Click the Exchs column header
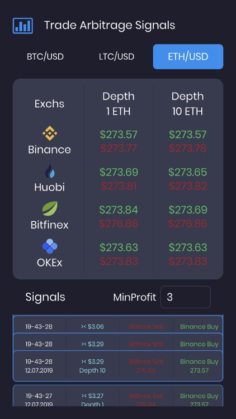The height and width of the screenshot is (419, 236). pyautogui.click(x=50, y=104)
